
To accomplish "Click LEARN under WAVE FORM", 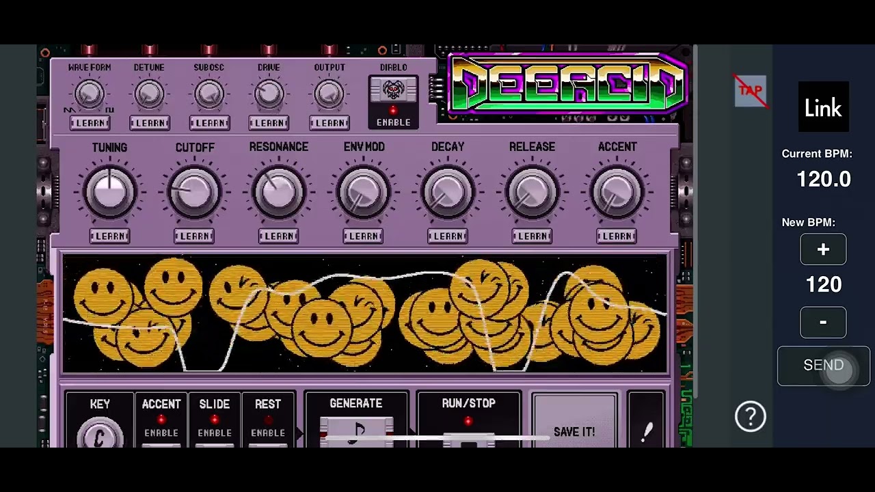I will point(90,123).
